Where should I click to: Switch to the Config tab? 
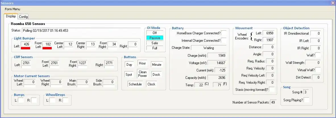pyautogui.click(x=23, y=16)
